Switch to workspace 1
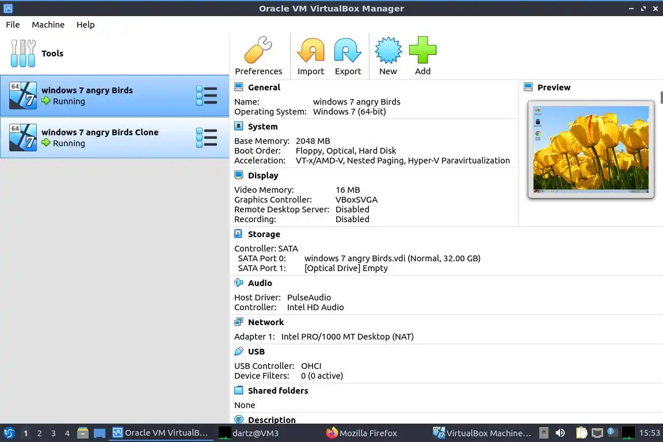This screenshot has height=442, width=663. tap(25, 433)
